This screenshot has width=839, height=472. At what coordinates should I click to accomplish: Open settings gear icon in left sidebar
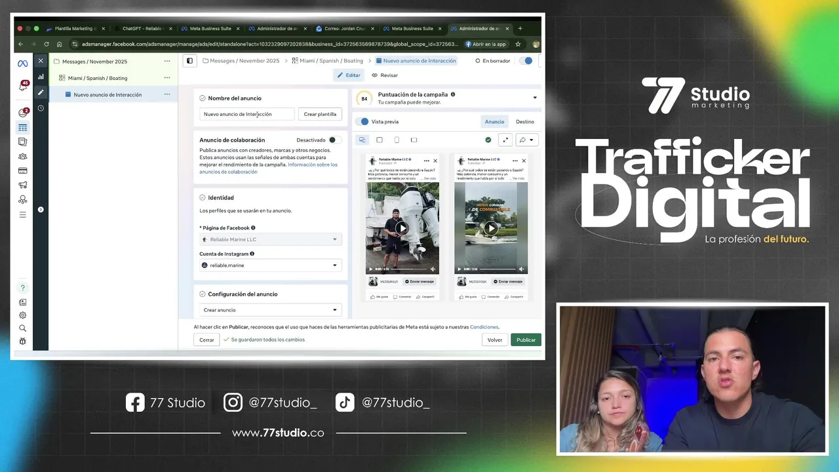tap(23, 315)
